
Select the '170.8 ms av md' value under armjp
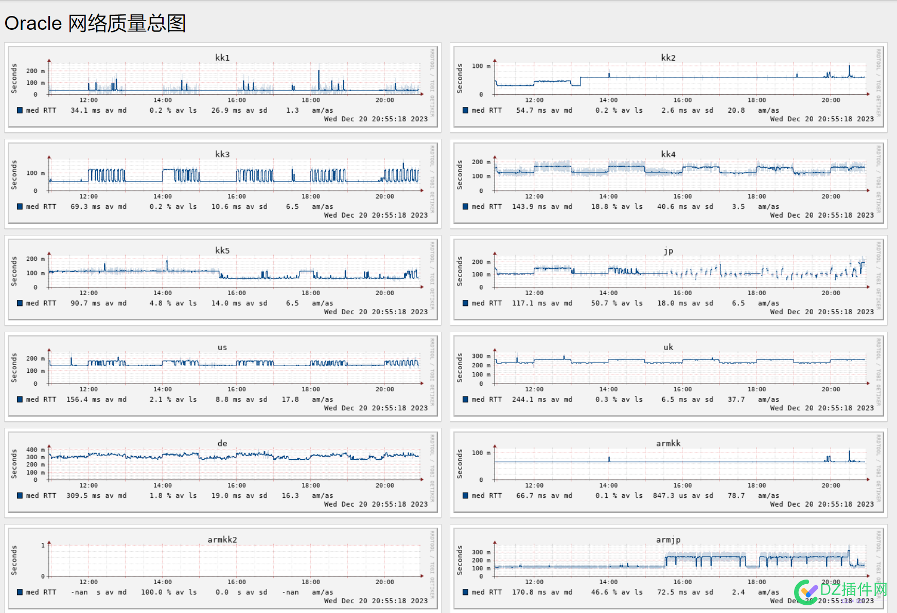pyautogui.click(x=542, y=592)
